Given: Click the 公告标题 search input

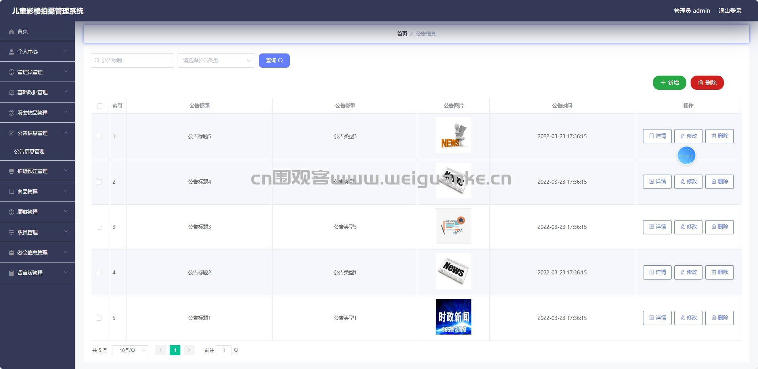Looking at the screenshot, I should point(132,61).
